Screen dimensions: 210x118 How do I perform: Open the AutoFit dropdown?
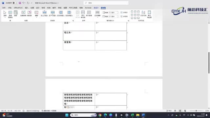tap(97, 14)
